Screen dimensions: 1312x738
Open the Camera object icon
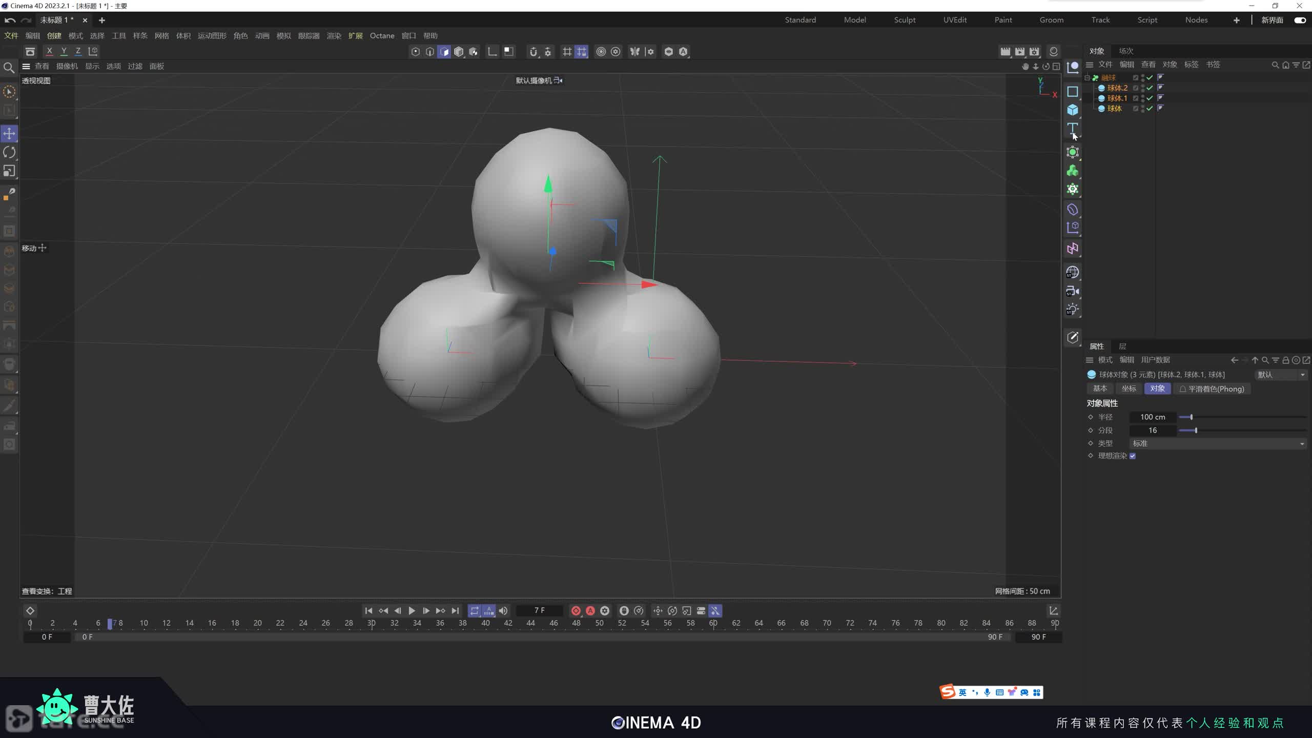[1072, 291]
